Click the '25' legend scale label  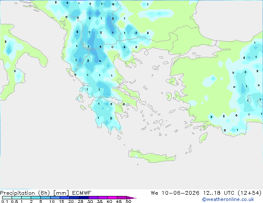tap(80, 201)
